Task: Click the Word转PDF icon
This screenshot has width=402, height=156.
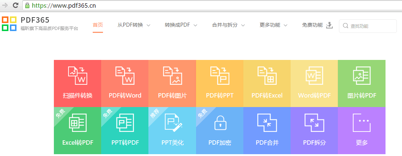Action: tap(314, 75)
